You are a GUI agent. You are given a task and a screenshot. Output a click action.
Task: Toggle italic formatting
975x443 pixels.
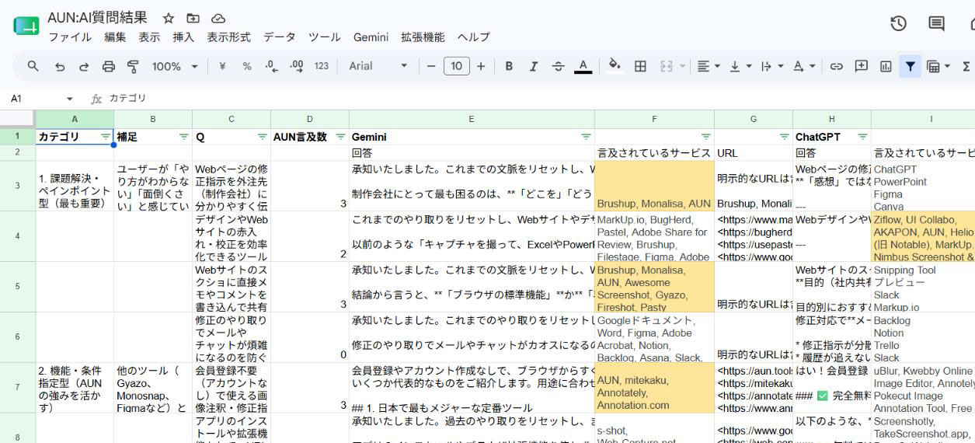pos(534,66)
